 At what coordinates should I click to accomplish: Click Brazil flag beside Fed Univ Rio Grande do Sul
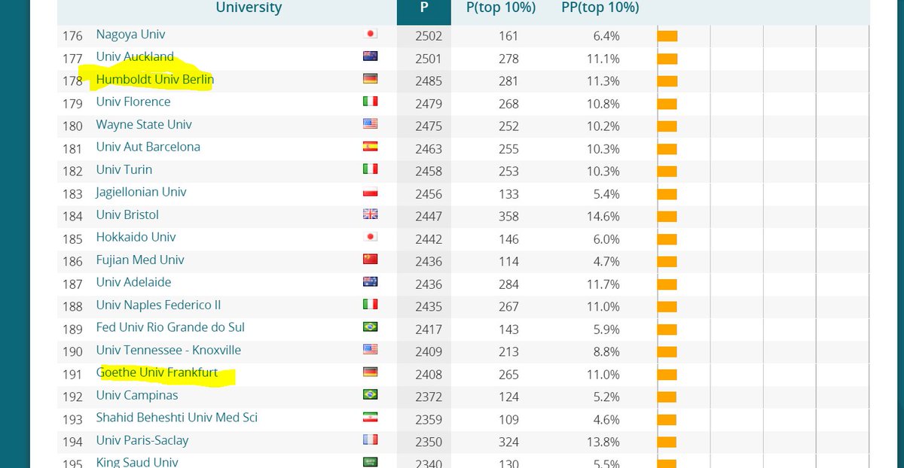click(x=370, y=327)
